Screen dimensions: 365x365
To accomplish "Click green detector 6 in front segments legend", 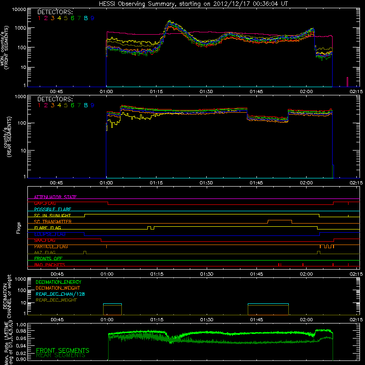I will pyautogui.click(x=73, y=18).
